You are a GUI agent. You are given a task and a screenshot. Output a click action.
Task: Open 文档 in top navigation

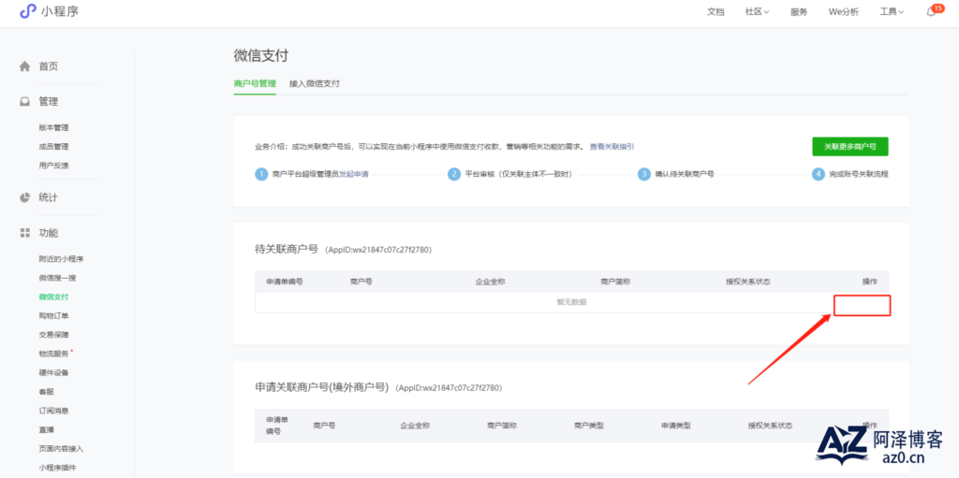[716, 11]
